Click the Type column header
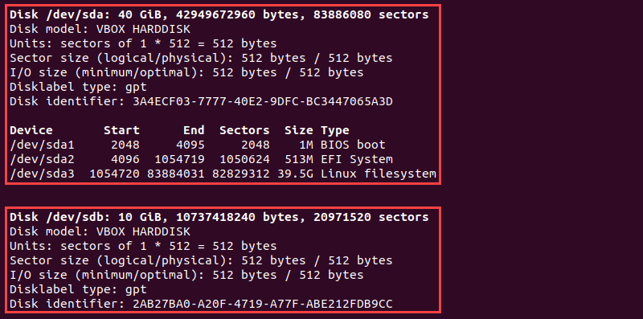The image size is (643, 319). (x=335, y=130)
